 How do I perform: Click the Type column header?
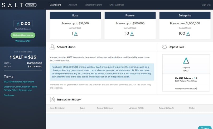click(x=82, y=108)
